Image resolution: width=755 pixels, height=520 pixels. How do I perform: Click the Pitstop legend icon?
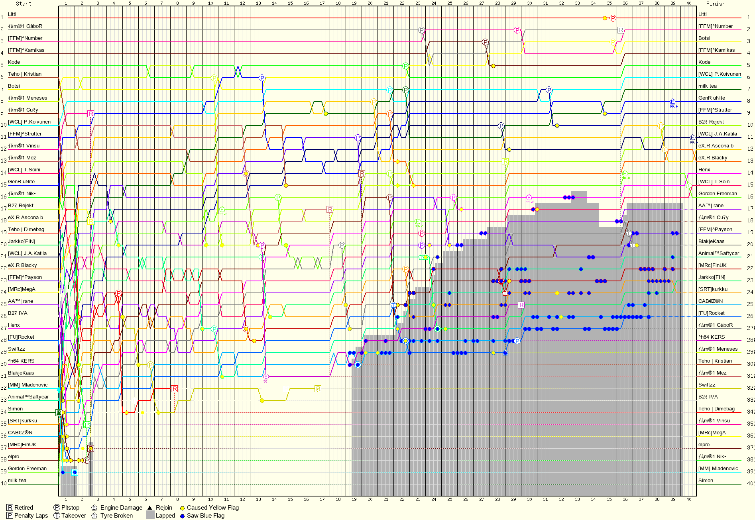coord(57,508)
